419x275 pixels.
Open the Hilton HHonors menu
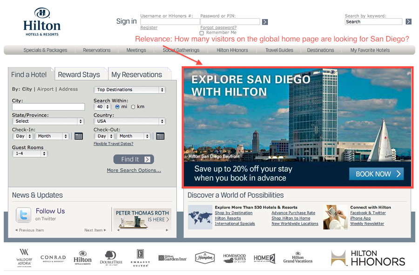[x=232, y=50]
